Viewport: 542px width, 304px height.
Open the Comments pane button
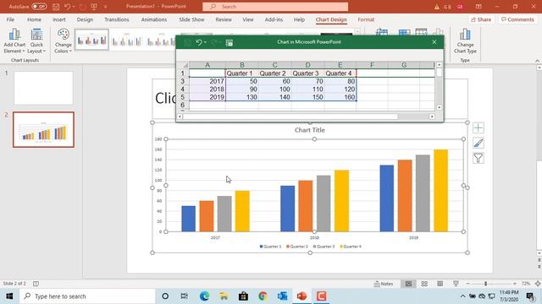517,19
